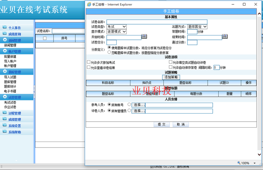This screenshot has height=170, width=263.
Task: Click the 添加策略 button
Action: [x=171, y=77]
